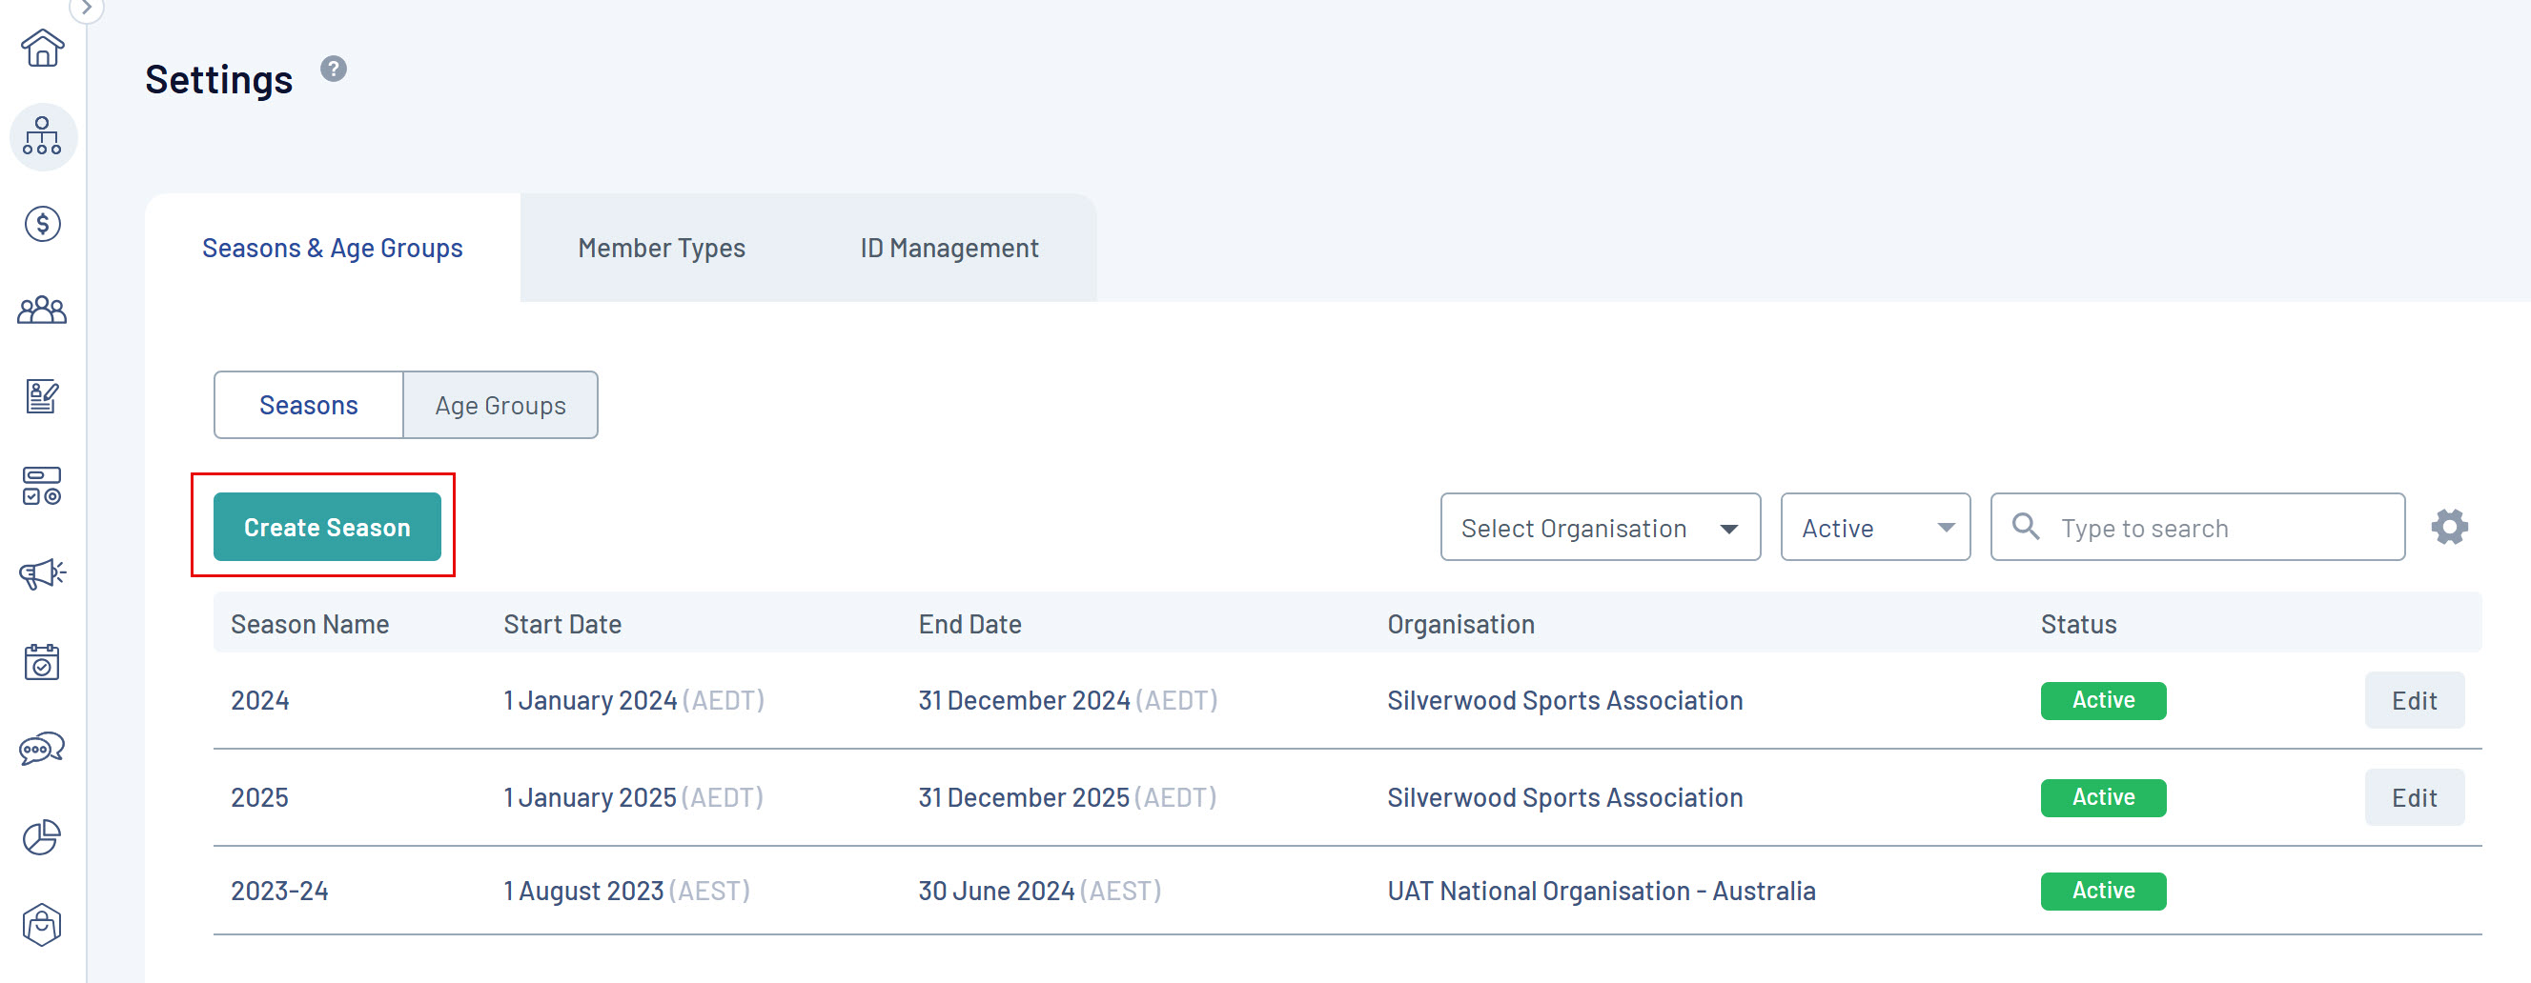2531x983 pixels.
Task: Switch to the Age Groups toggle
Action: click(x=500, y=405)
